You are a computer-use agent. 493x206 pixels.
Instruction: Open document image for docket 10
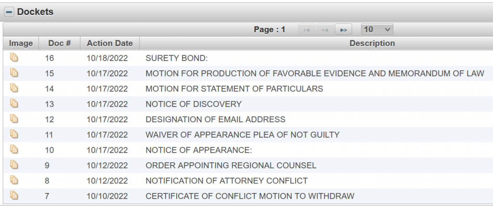14,150
